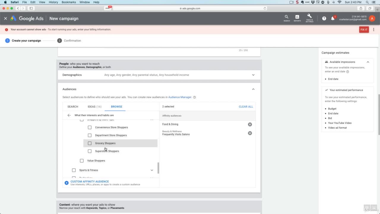Image resolution: width=380 pixels, height=214 pixels.
Task: Open the Audience Manager help icon
Action: coord(194,97)
